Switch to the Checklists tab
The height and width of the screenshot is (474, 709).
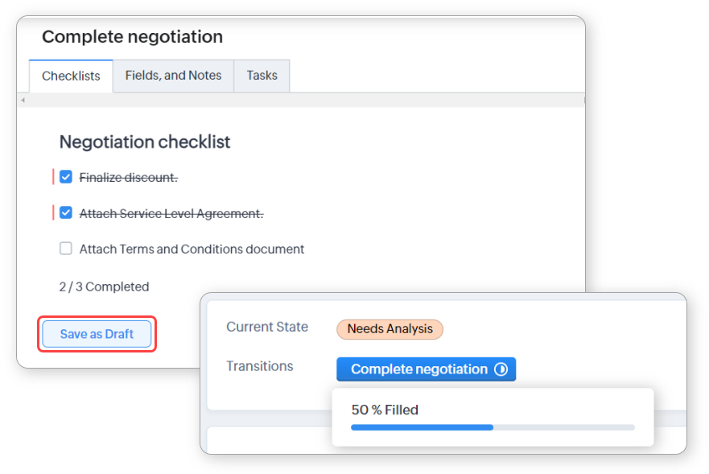(x=71, y=76)
